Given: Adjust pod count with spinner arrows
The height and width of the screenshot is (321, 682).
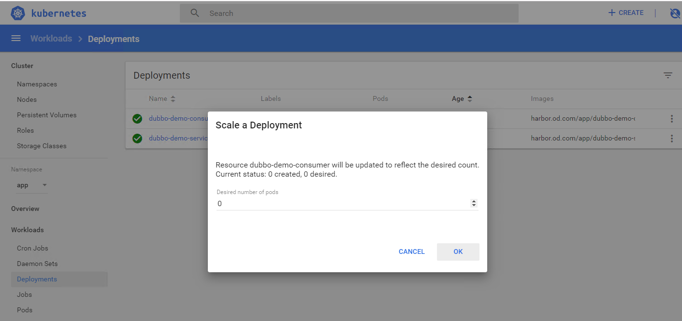Looking at the screenshot, I should (474, 204).
